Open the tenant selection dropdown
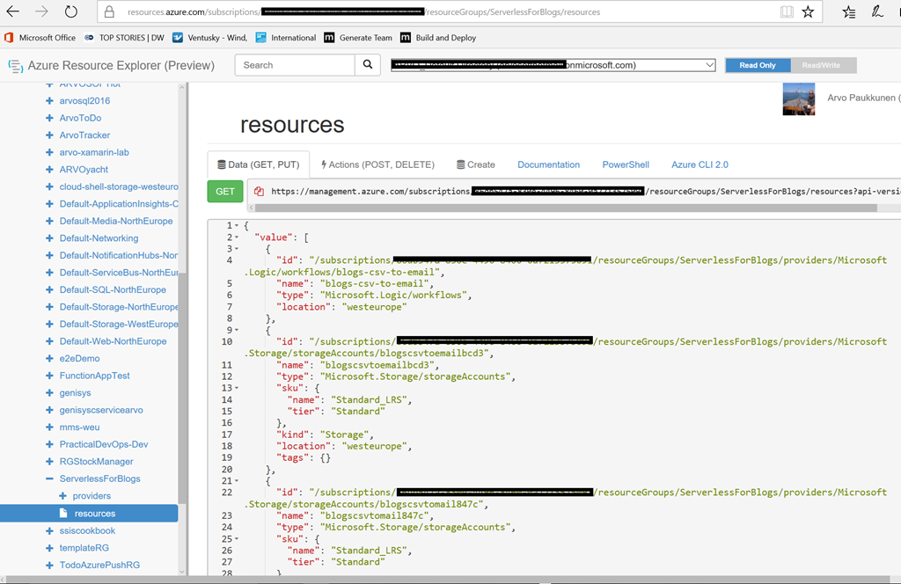The height and width of the screenshot is (584, 901). pyautogui.click(x=709, y=65)
